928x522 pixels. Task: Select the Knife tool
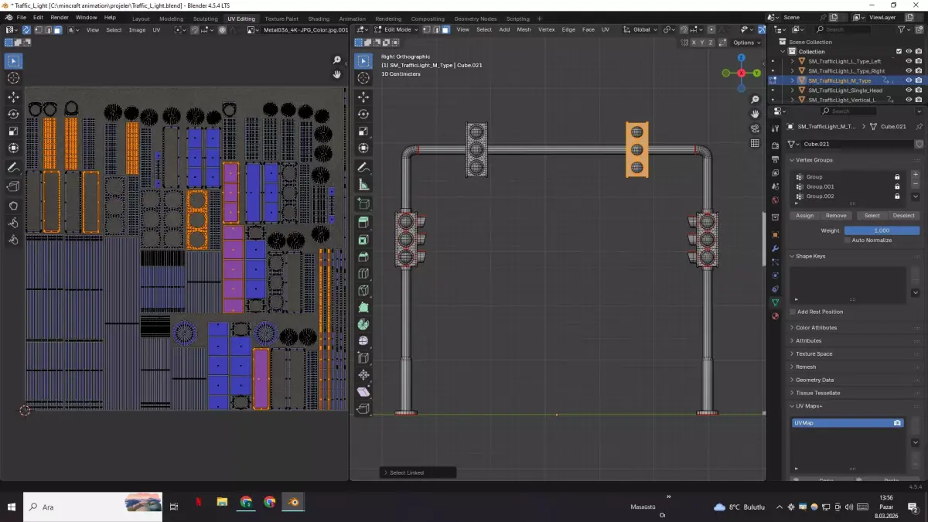pos(363,291)
